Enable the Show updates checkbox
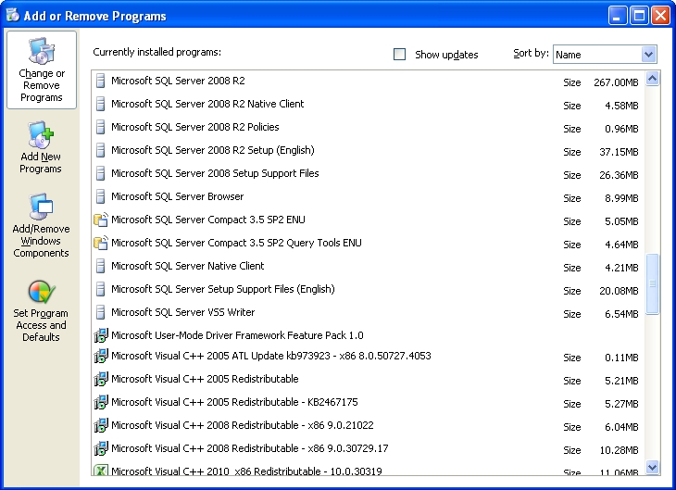The image size is (676, 490). point(400,55)
